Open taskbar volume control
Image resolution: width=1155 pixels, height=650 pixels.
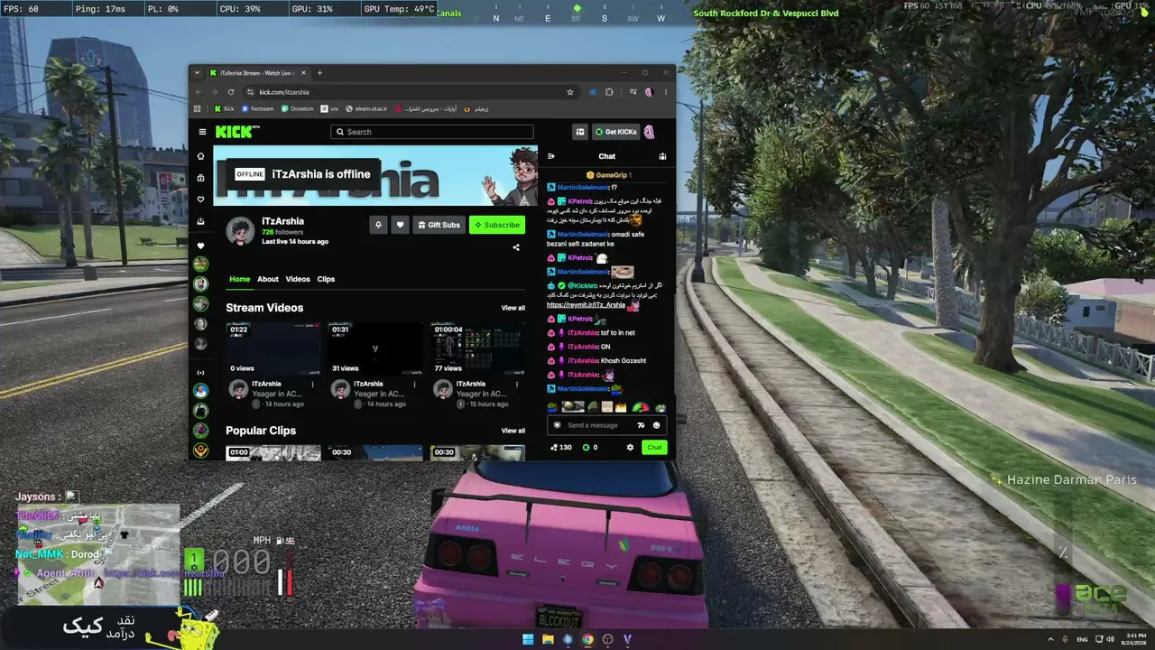pos(1109,639)
